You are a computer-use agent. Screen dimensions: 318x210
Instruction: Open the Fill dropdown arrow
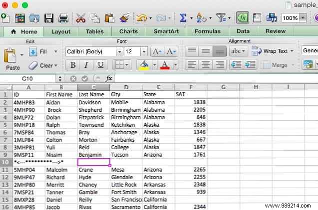tap(55, 51)
